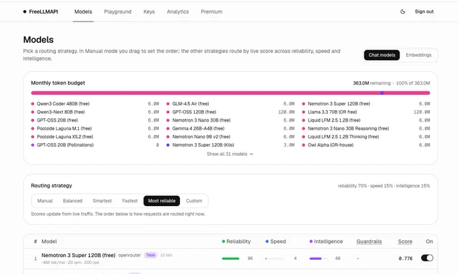
Task: Open the Playground tab
Action: tap(118, 11)
